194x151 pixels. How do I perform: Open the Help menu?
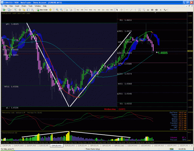pyautogui.click(x=45, y=6)
